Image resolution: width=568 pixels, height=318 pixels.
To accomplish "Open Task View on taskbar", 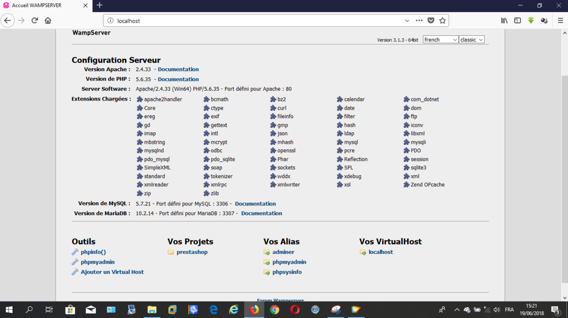I will pos(49,309).
